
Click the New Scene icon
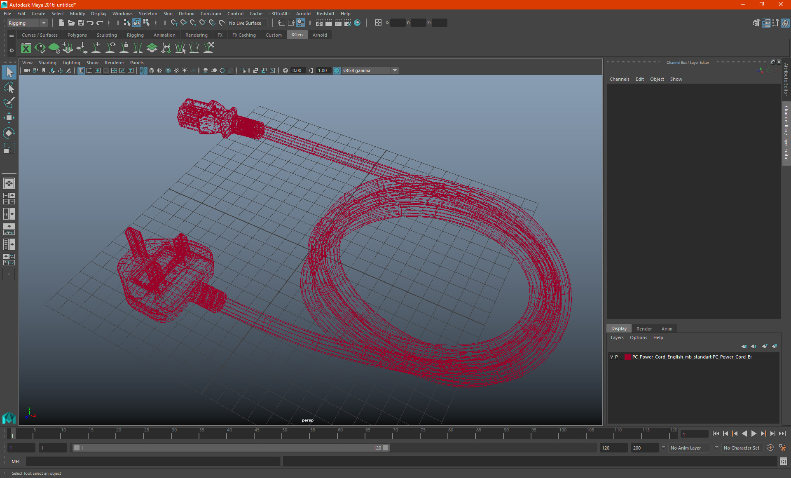point(62,23)
